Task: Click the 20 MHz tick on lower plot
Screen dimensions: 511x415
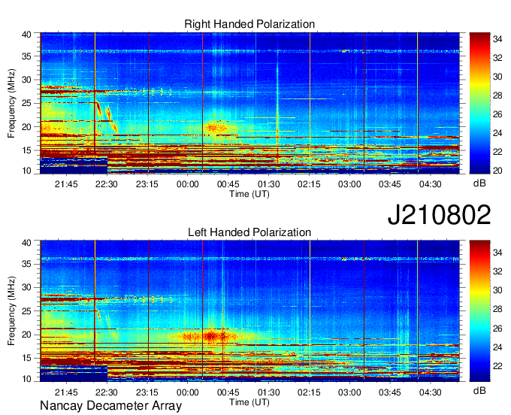Action: point(27,335)
